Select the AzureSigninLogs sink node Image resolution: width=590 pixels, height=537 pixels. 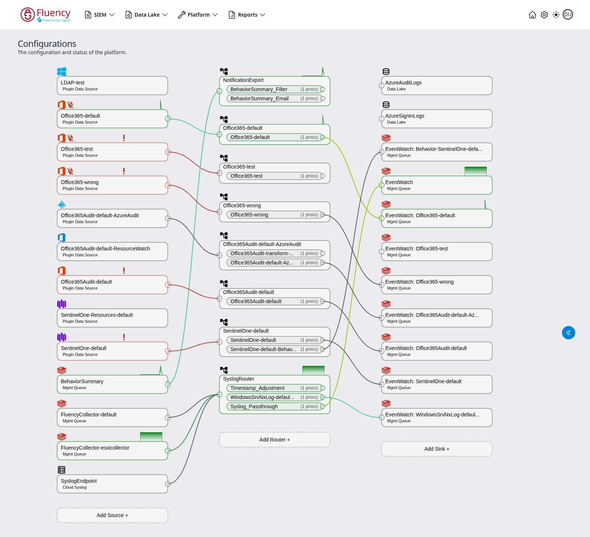point(437,119)
